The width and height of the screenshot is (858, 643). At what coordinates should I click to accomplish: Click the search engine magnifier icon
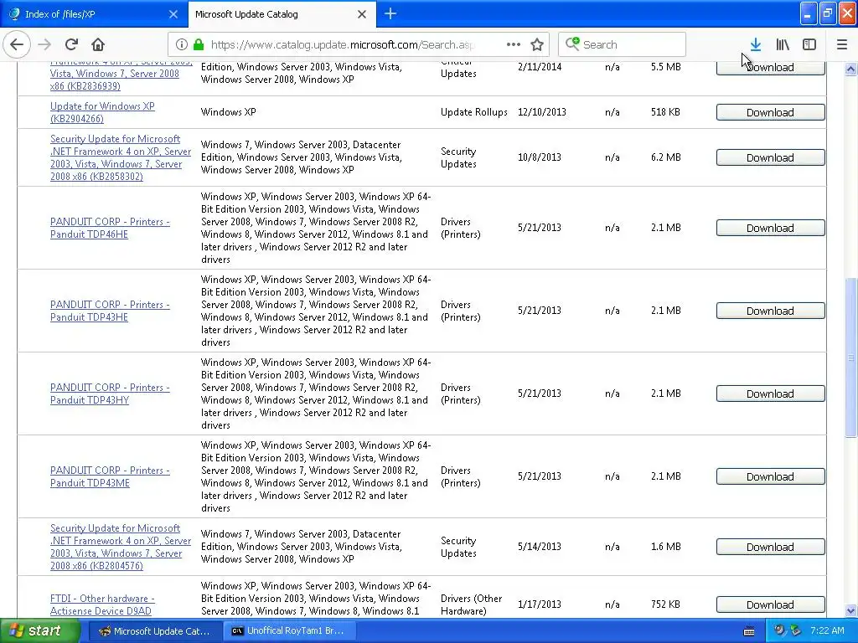pyautogui.click(x=572, y=44)
